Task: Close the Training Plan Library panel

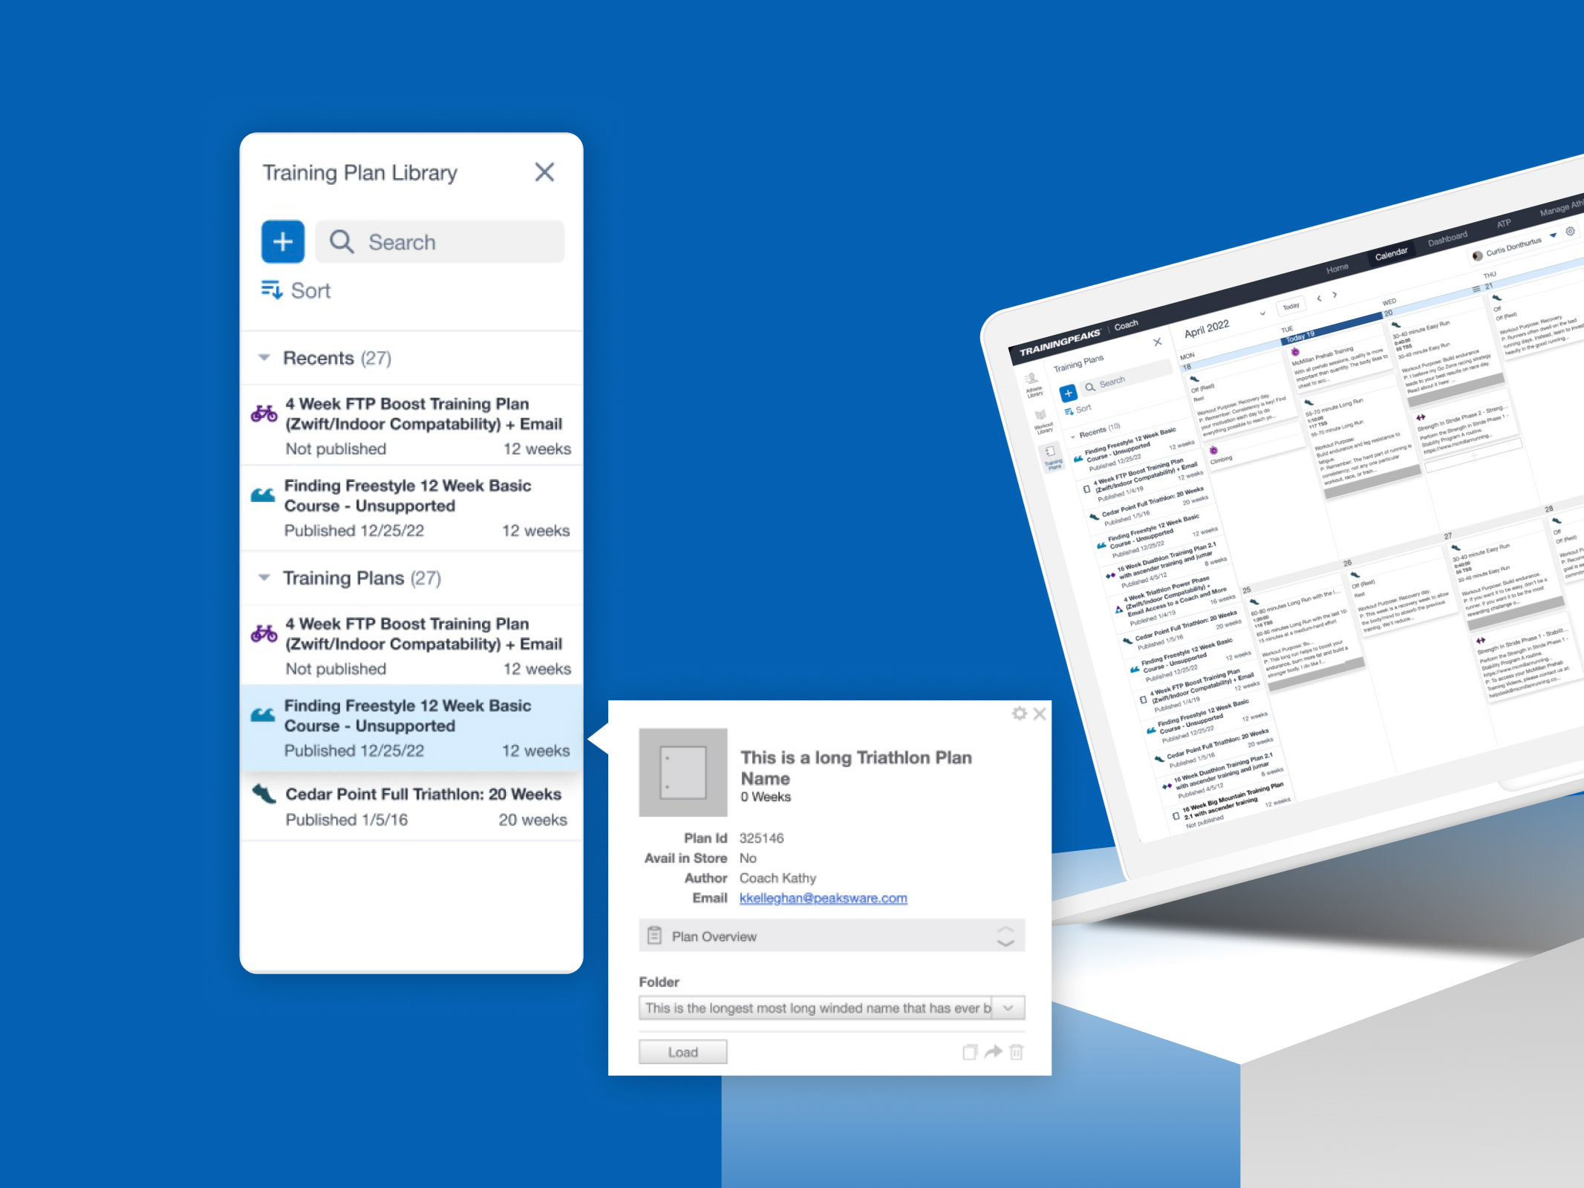Action: [x=544, y=172]
